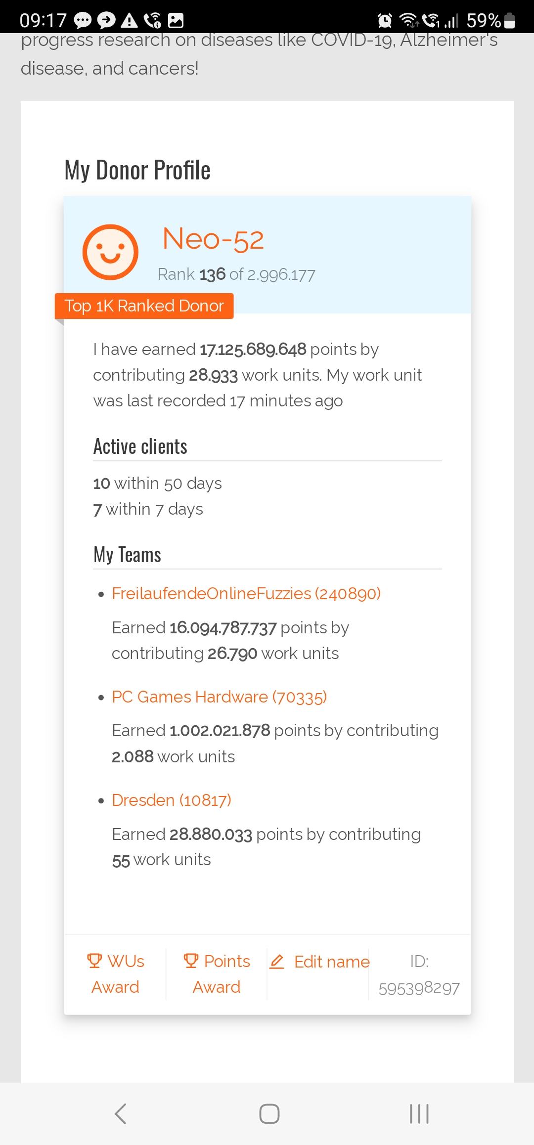Open the Dresden team link
The width and height of the screenshot is (534, 1145).
[172, 800]
